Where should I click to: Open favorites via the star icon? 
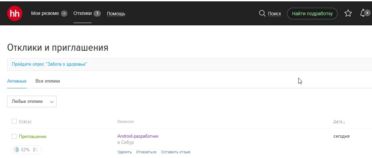coord(348,13)
